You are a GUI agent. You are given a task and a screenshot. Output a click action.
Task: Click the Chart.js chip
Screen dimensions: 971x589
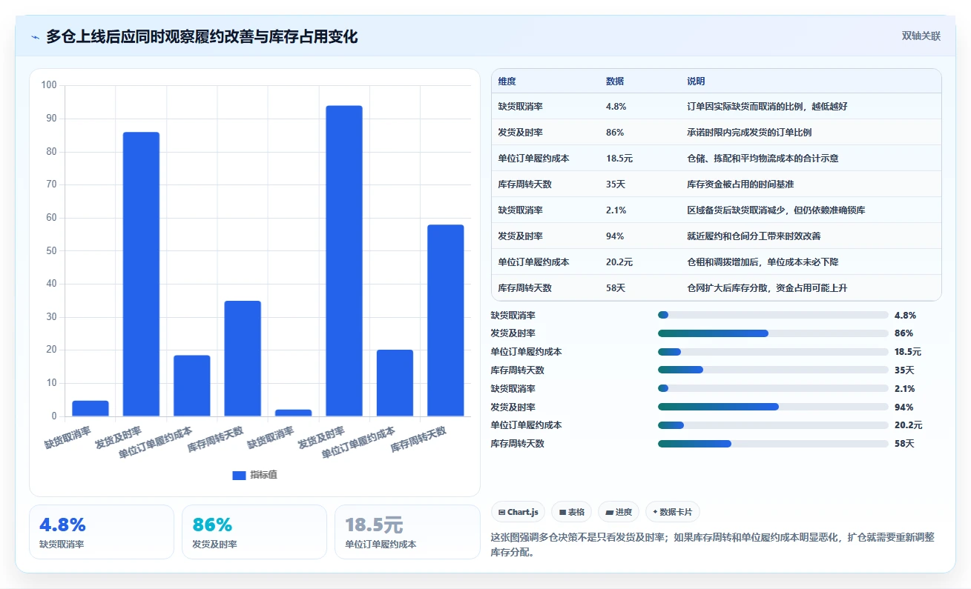point(519,512)
